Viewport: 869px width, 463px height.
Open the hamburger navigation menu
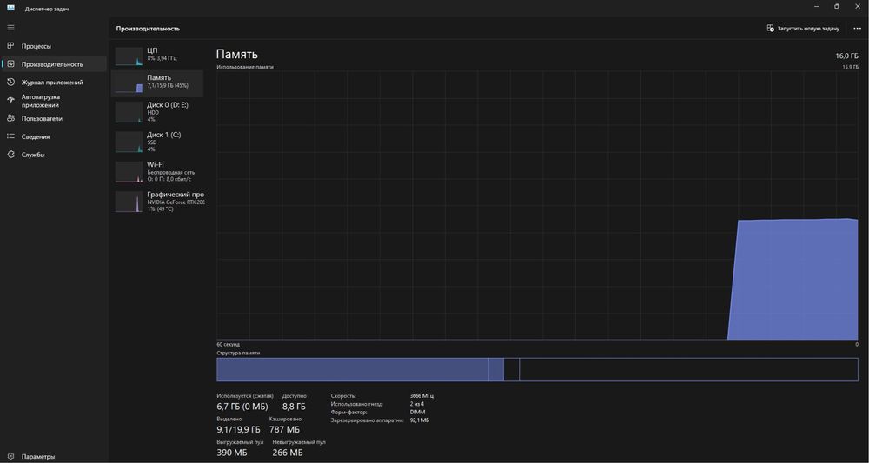pyautogui.click(x=10, y=27)
